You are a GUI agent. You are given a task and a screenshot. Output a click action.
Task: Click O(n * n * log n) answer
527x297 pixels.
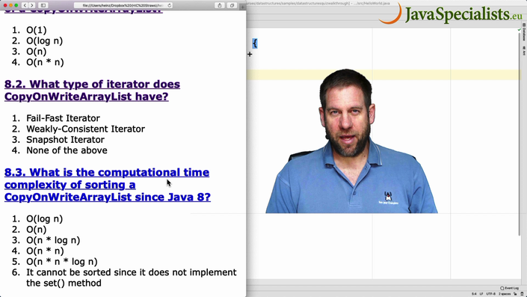[x=62, y=262]
